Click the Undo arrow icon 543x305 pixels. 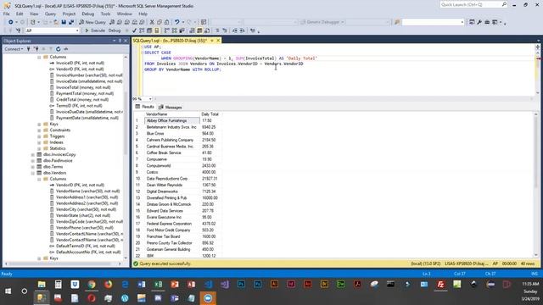(177, 22)
